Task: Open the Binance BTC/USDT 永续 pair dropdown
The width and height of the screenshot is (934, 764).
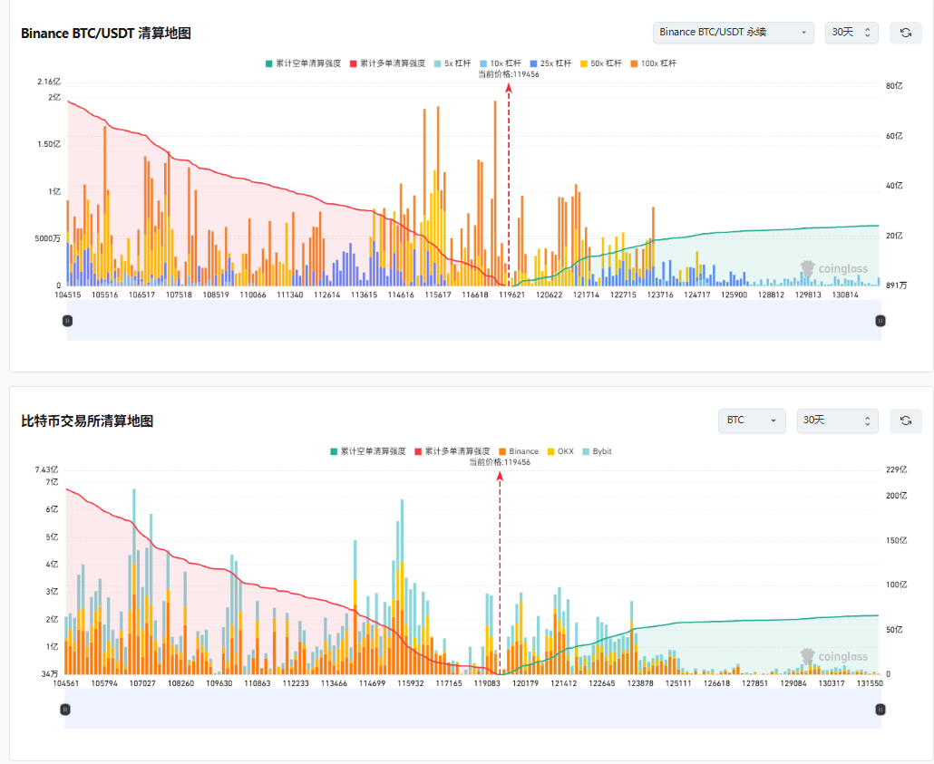Action: pyautogui.click(x=734, y=32)
